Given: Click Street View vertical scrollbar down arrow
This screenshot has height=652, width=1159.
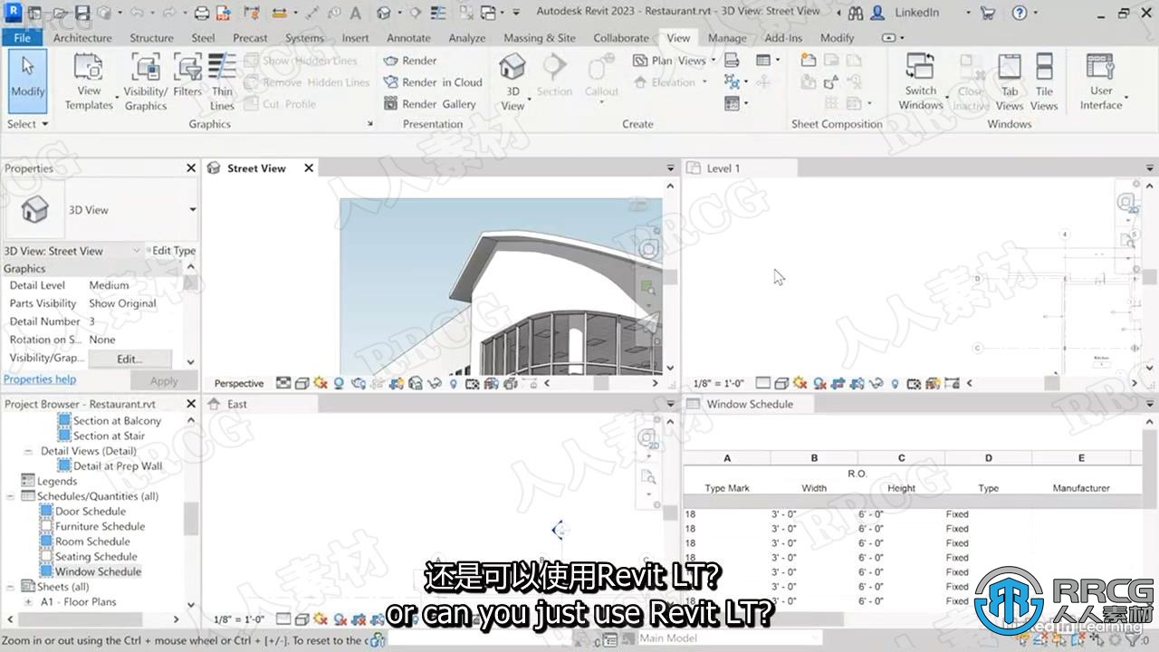Looking at the screenshot, I should coord(670,369).
